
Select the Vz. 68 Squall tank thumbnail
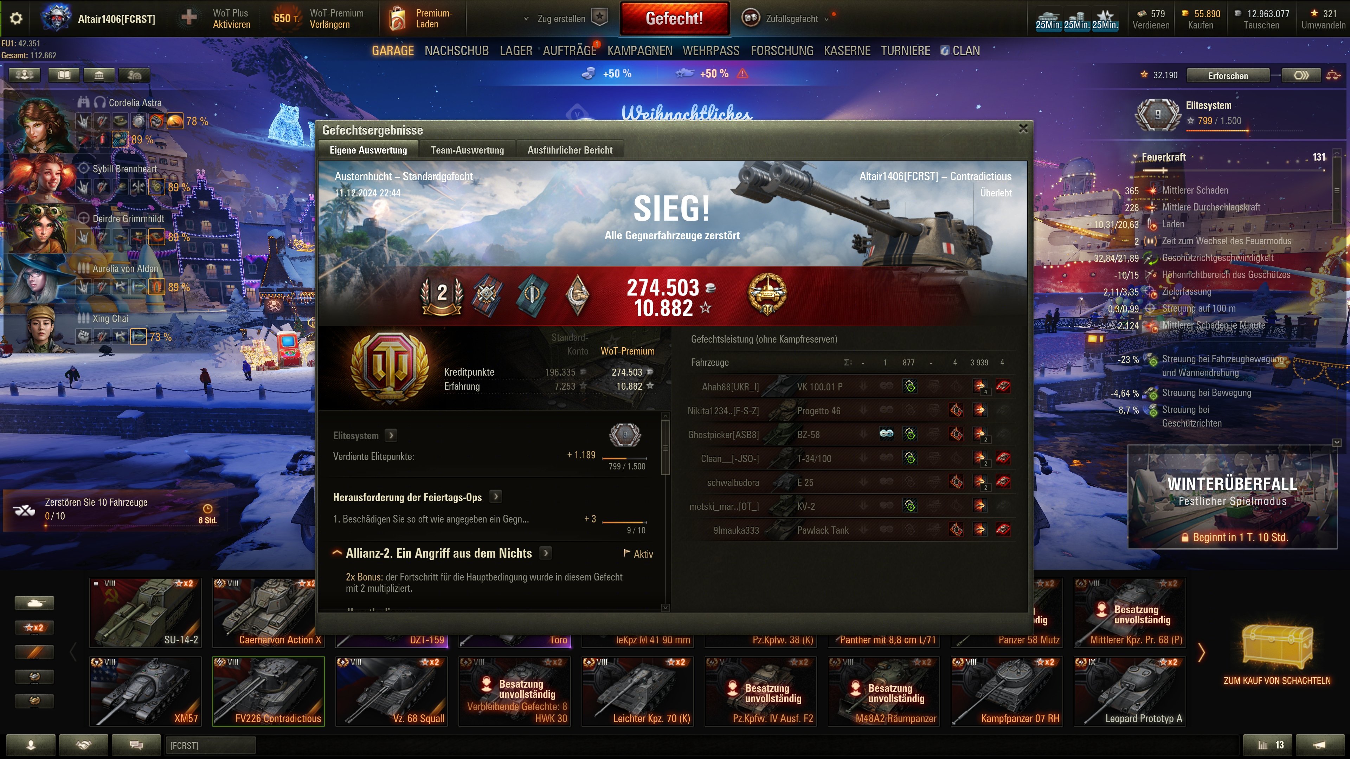[391, 692]
